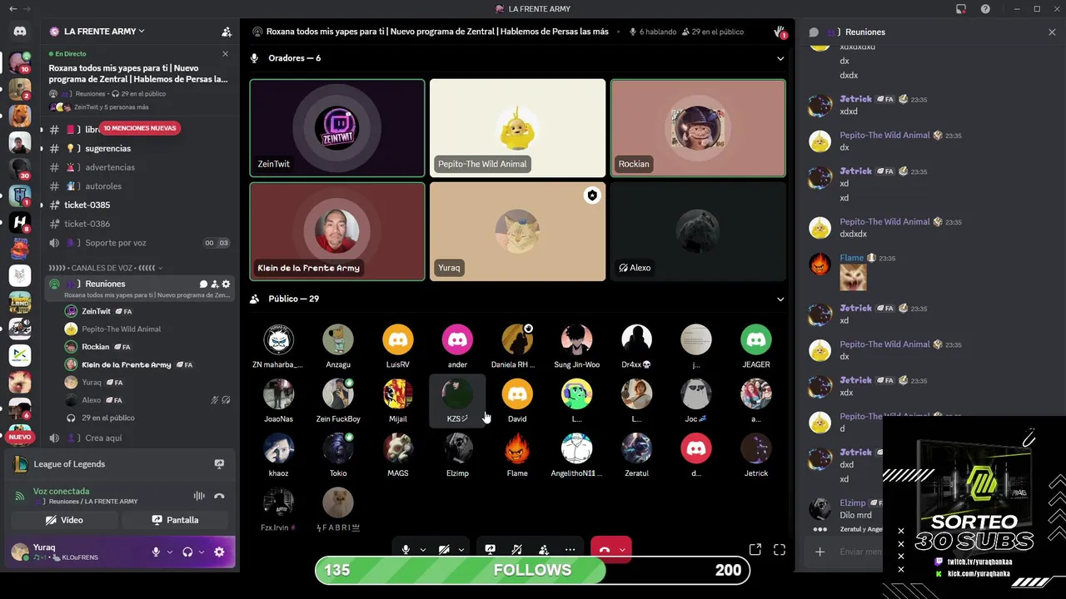Click League of Legends stream activity icon

point(219,464)
